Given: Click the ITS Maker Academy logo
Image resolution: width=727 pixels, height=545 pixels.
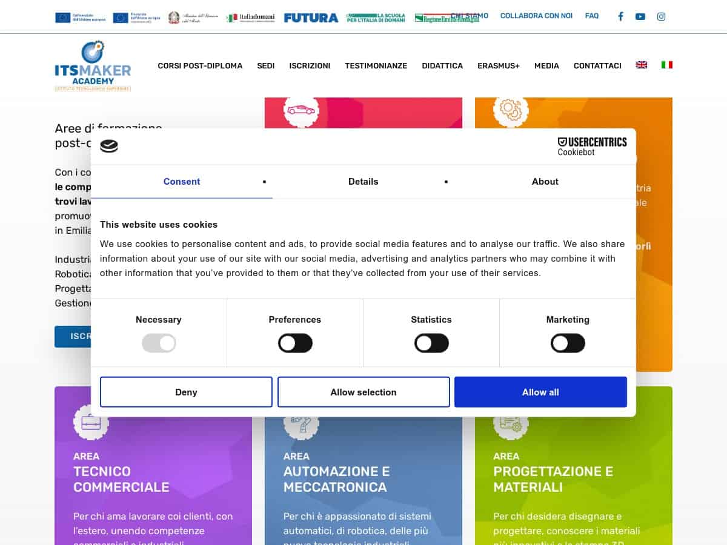Looking at the screenshot, I should point(93,66).
